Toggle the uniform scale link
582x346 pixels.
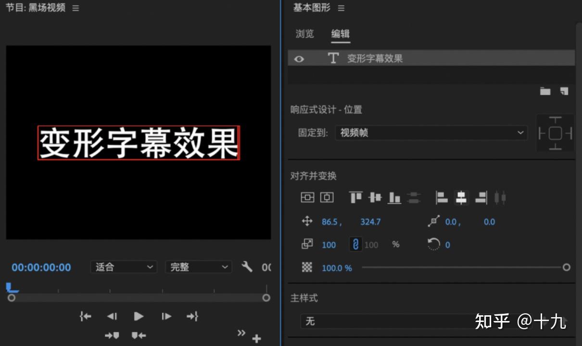pyautogui.click(x=355, y=245)
